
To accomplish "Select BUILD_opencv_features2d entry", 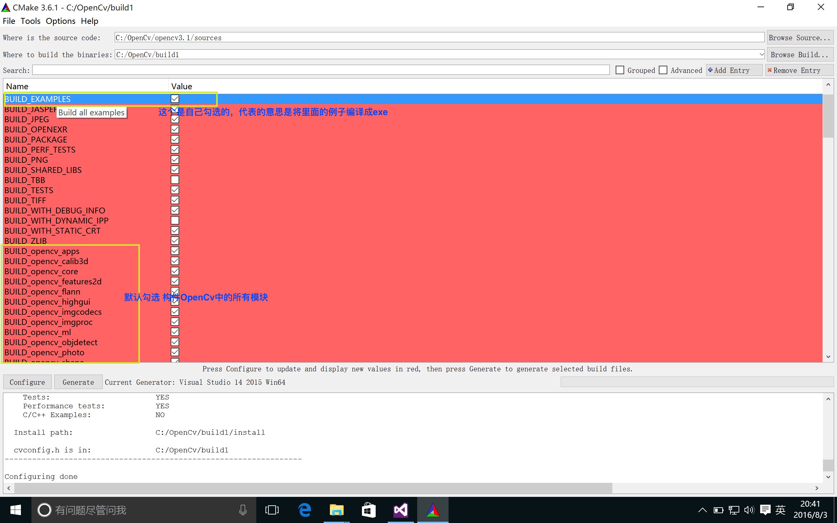I will pos(413,281).
